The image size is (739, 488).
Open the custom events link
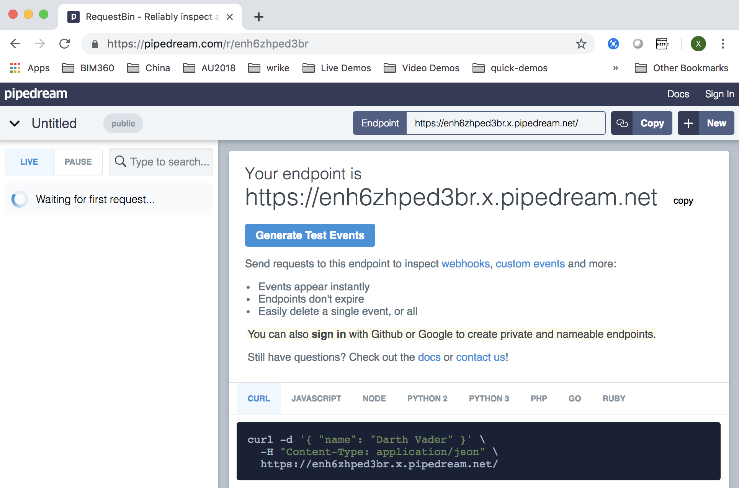(x=530, y=264)
